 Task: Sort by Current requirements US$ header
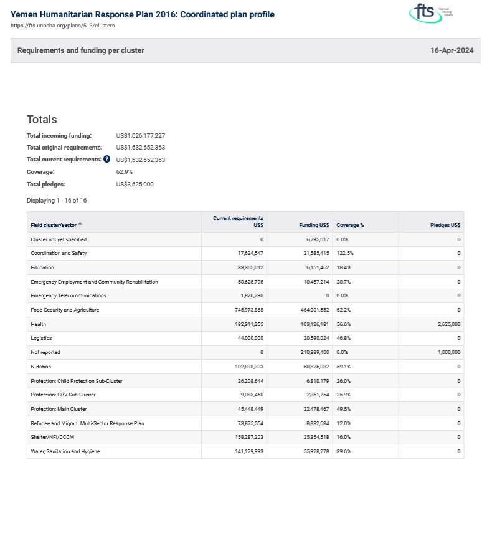(238, 222)
